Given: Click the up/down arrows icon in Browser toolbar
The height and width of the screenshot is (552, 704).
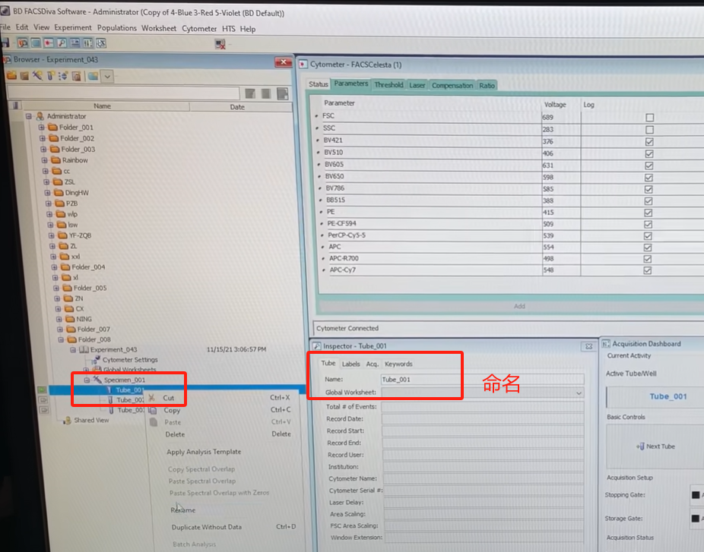Looking at the screenshot, I should click(63, 76).
